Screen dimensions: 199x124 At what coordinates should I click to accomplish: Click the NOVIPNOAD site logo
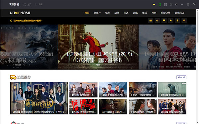click(x=20, y=13)
